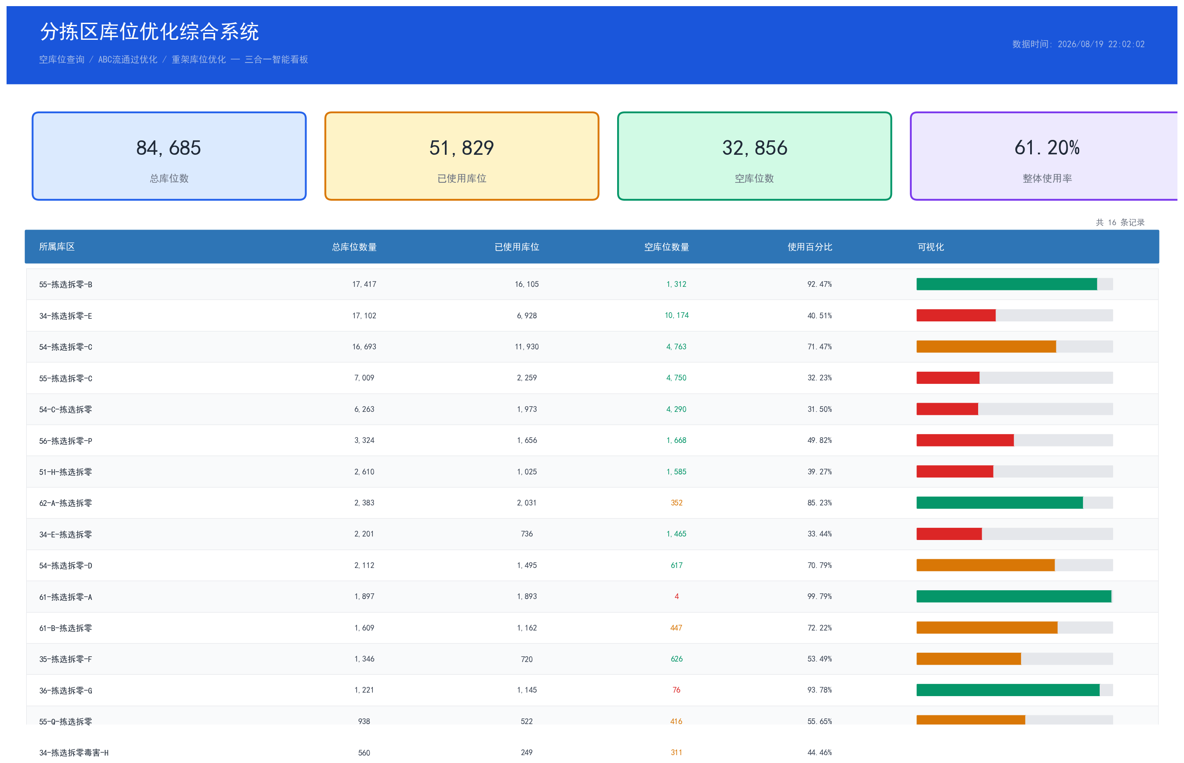Click the empty-slot value 447

(676, 627)
